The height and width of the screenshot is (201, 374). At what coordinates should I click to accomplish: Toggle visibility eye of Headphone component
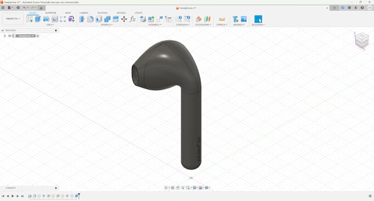(10, 36)
